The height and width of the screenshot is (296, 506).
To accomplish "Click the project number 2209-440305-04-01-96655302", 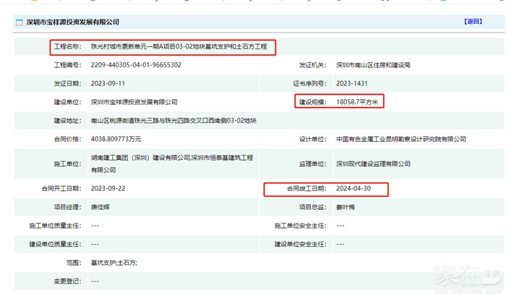I will pyautogui.click(x=136, y=65).
